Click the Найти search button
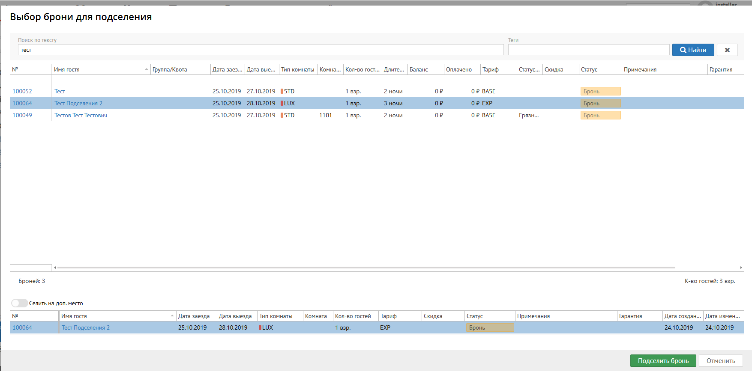Image resolution: width=752 pixels, height=372 pixels. tap(692, 50)
